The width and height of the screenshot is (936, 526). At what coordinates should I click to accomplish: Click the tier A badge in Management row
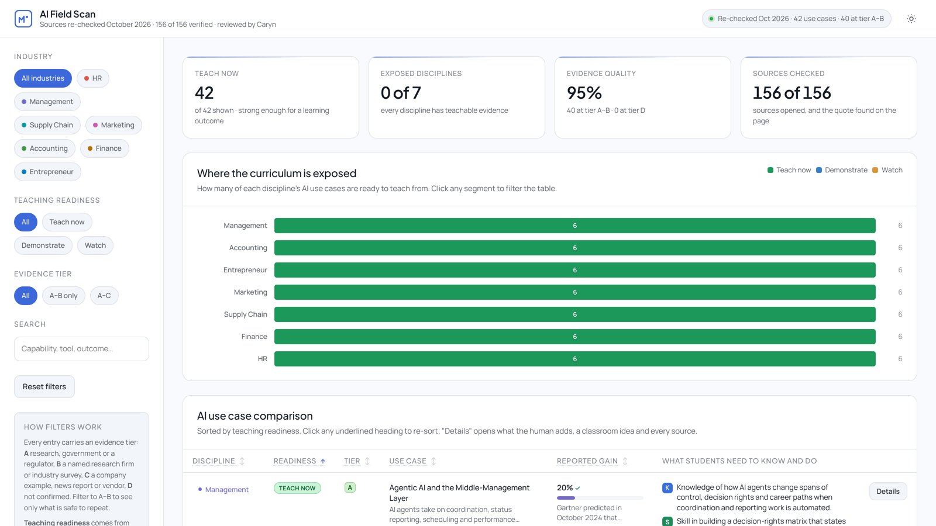pyautogui.click(x=350, y=487)
